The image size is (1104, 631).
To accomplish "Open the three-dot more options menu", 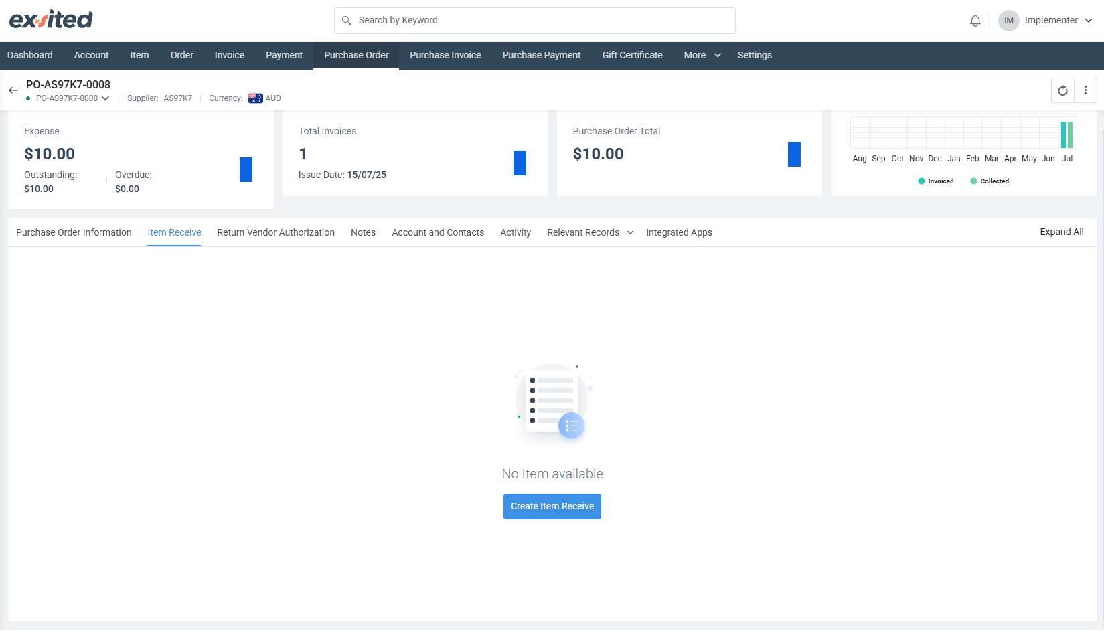I will point(1085,90).
